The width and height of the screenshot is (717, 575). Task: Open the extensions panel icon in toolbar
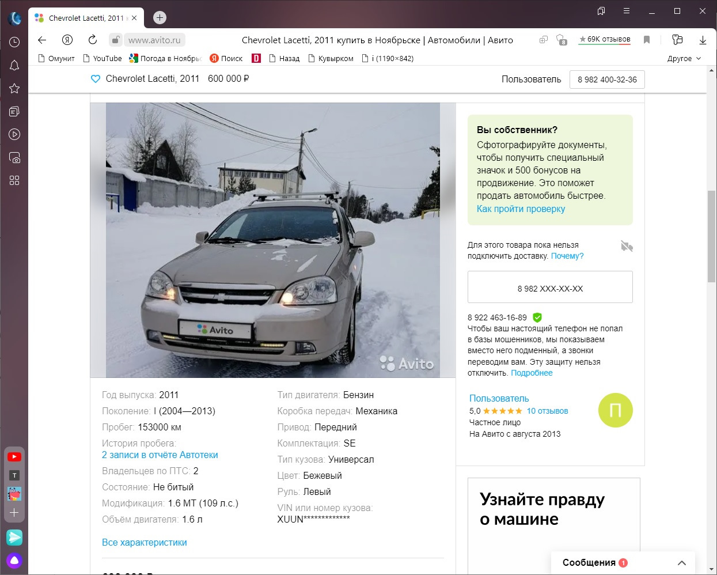(x=677, y=40)
